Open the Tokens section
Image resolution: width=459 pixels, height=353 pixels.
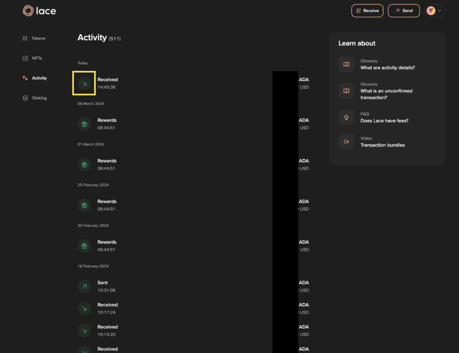click(38, 39)
